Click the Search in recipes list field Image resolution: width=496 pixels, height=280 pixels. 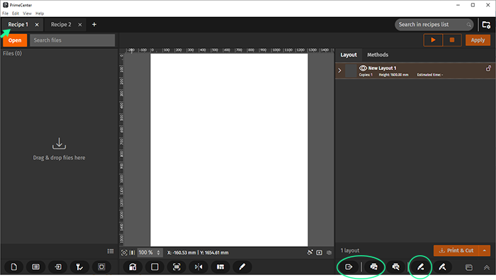tap(434, 25)
